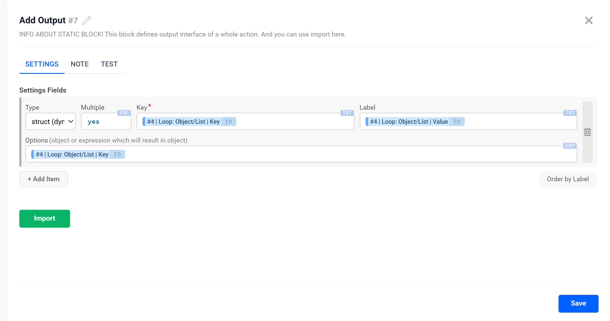Toggle EXP mode on Options field
Viewport: 610px width, 321px height.
tap(570, 146)
